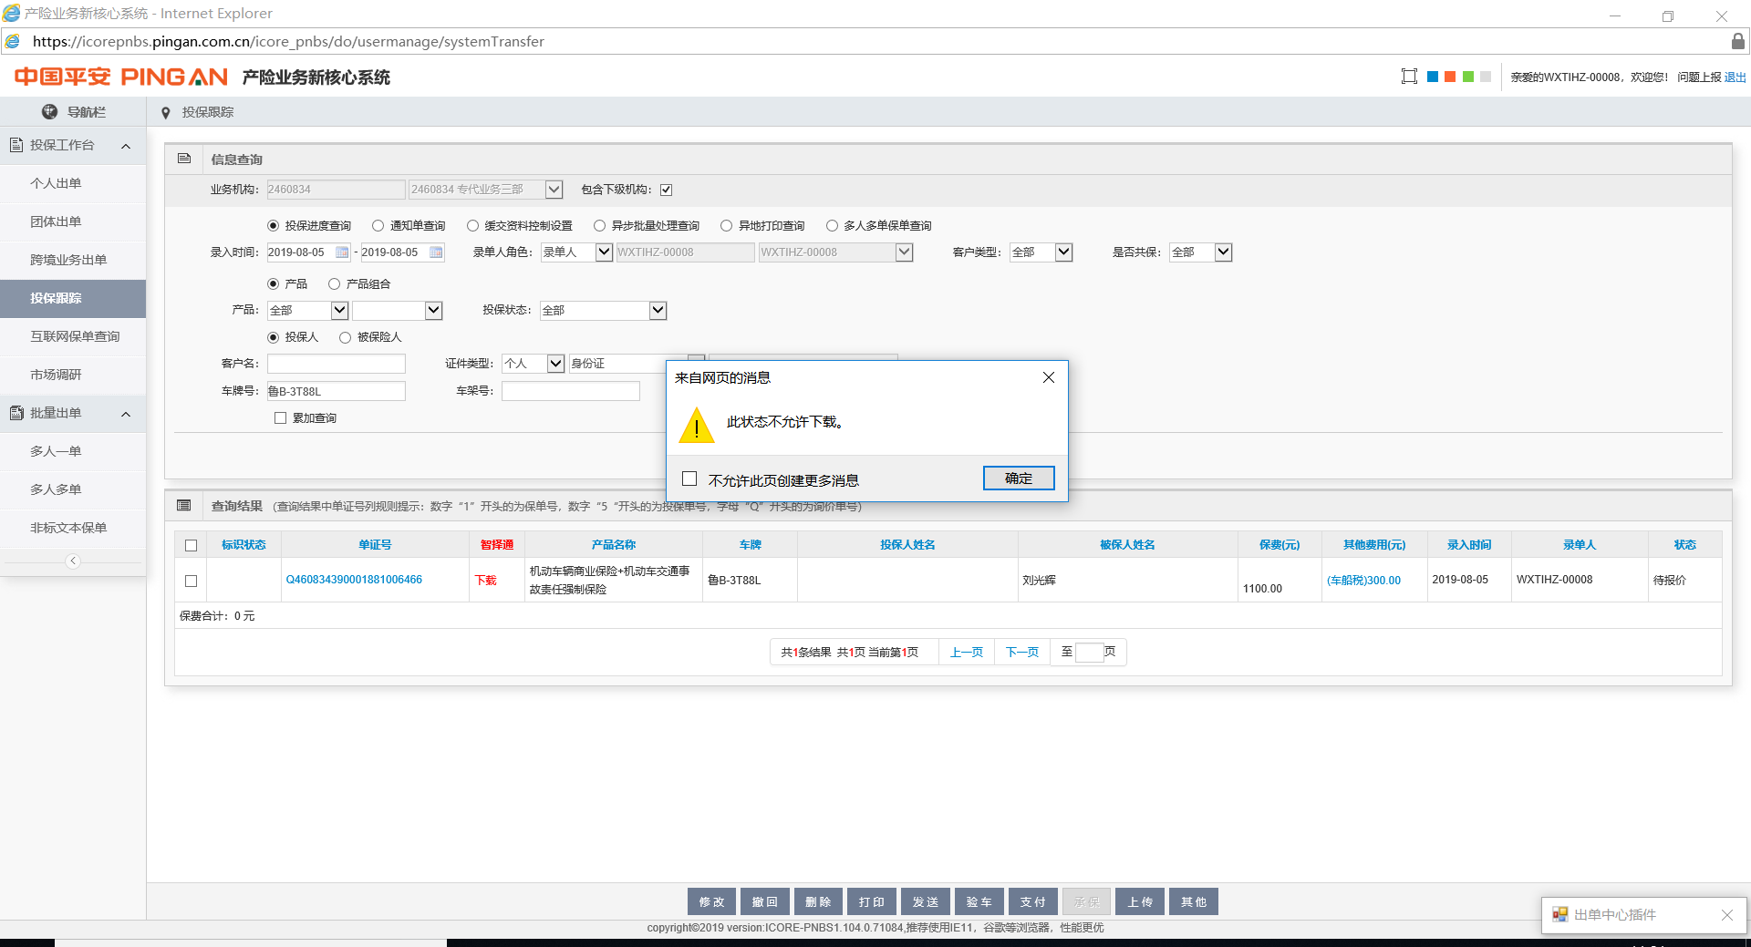Image resolution: width=1751 pixels, height=947 pixels.
Task: Click the 批量出单 document icon
Action: point(16,413)
